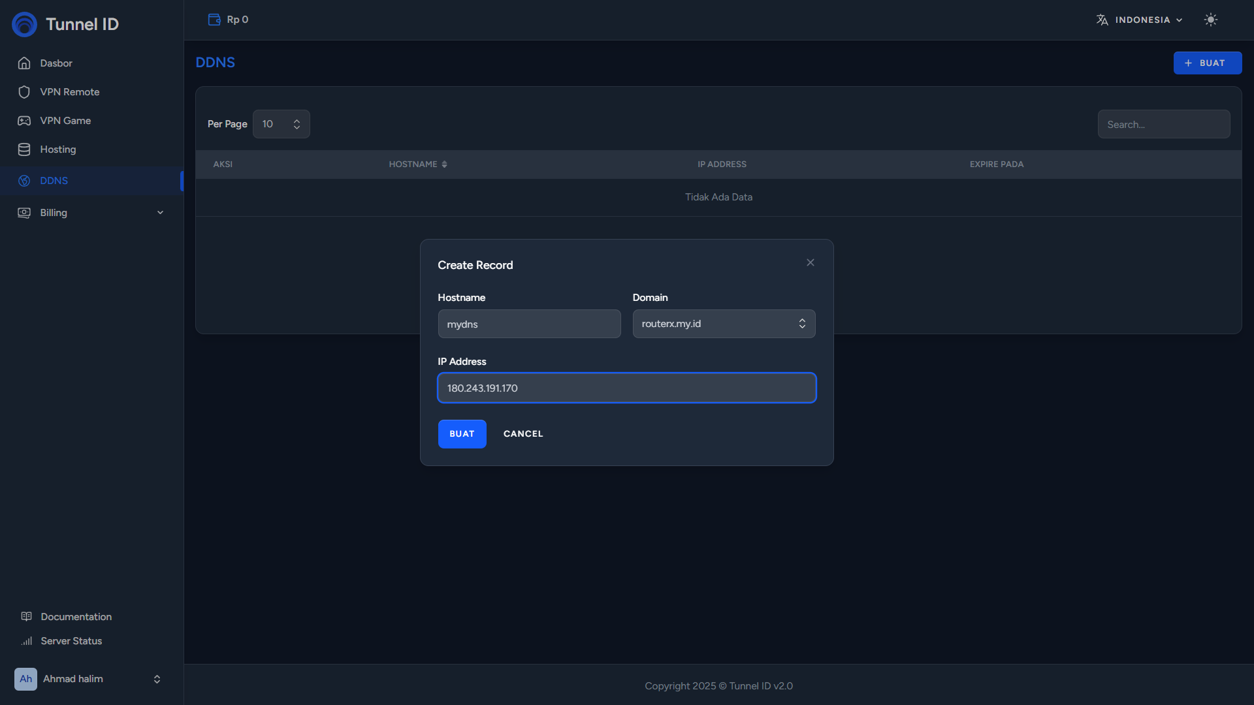The width and height of the screenshot is (1254, 705).
Task: Cancel the Create Record dialog
Action: [523, 434]
